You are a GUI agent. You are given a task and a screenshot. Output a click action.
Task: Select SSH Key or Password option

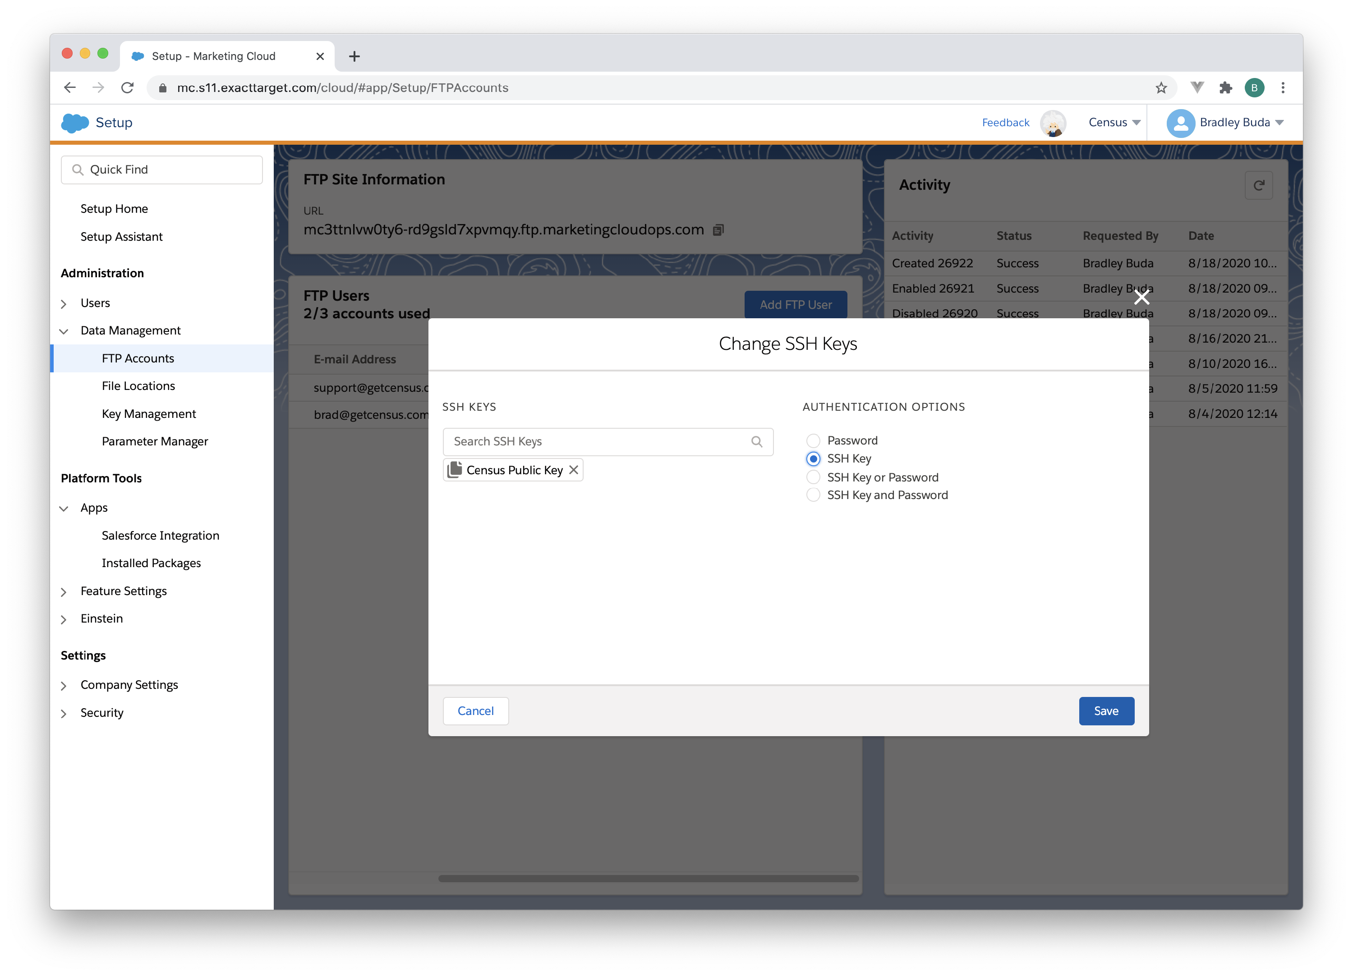813,477
